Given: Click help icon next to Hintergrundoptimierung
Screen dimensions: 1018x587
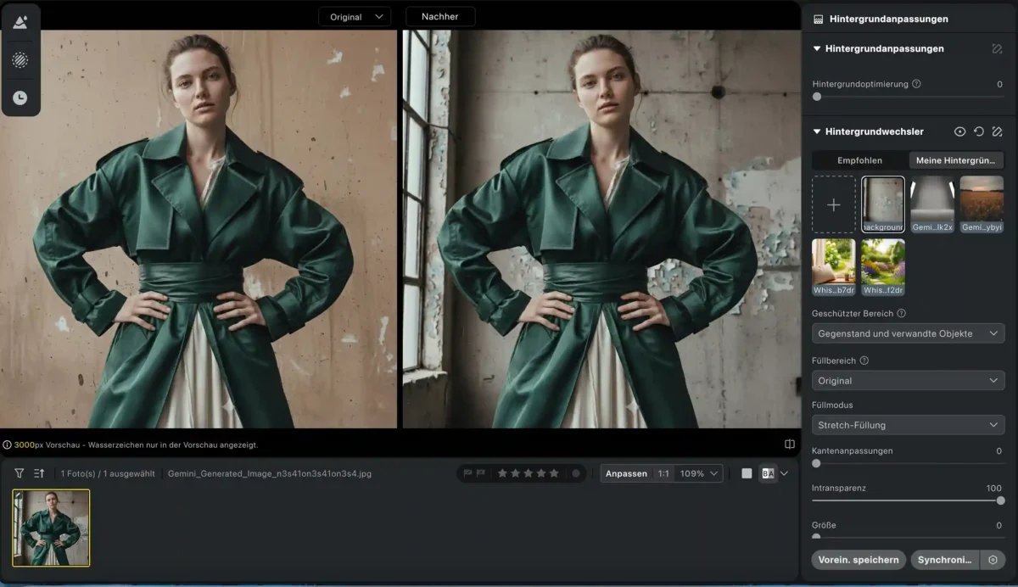Looking at the screenshot, I should coord(916,84).
